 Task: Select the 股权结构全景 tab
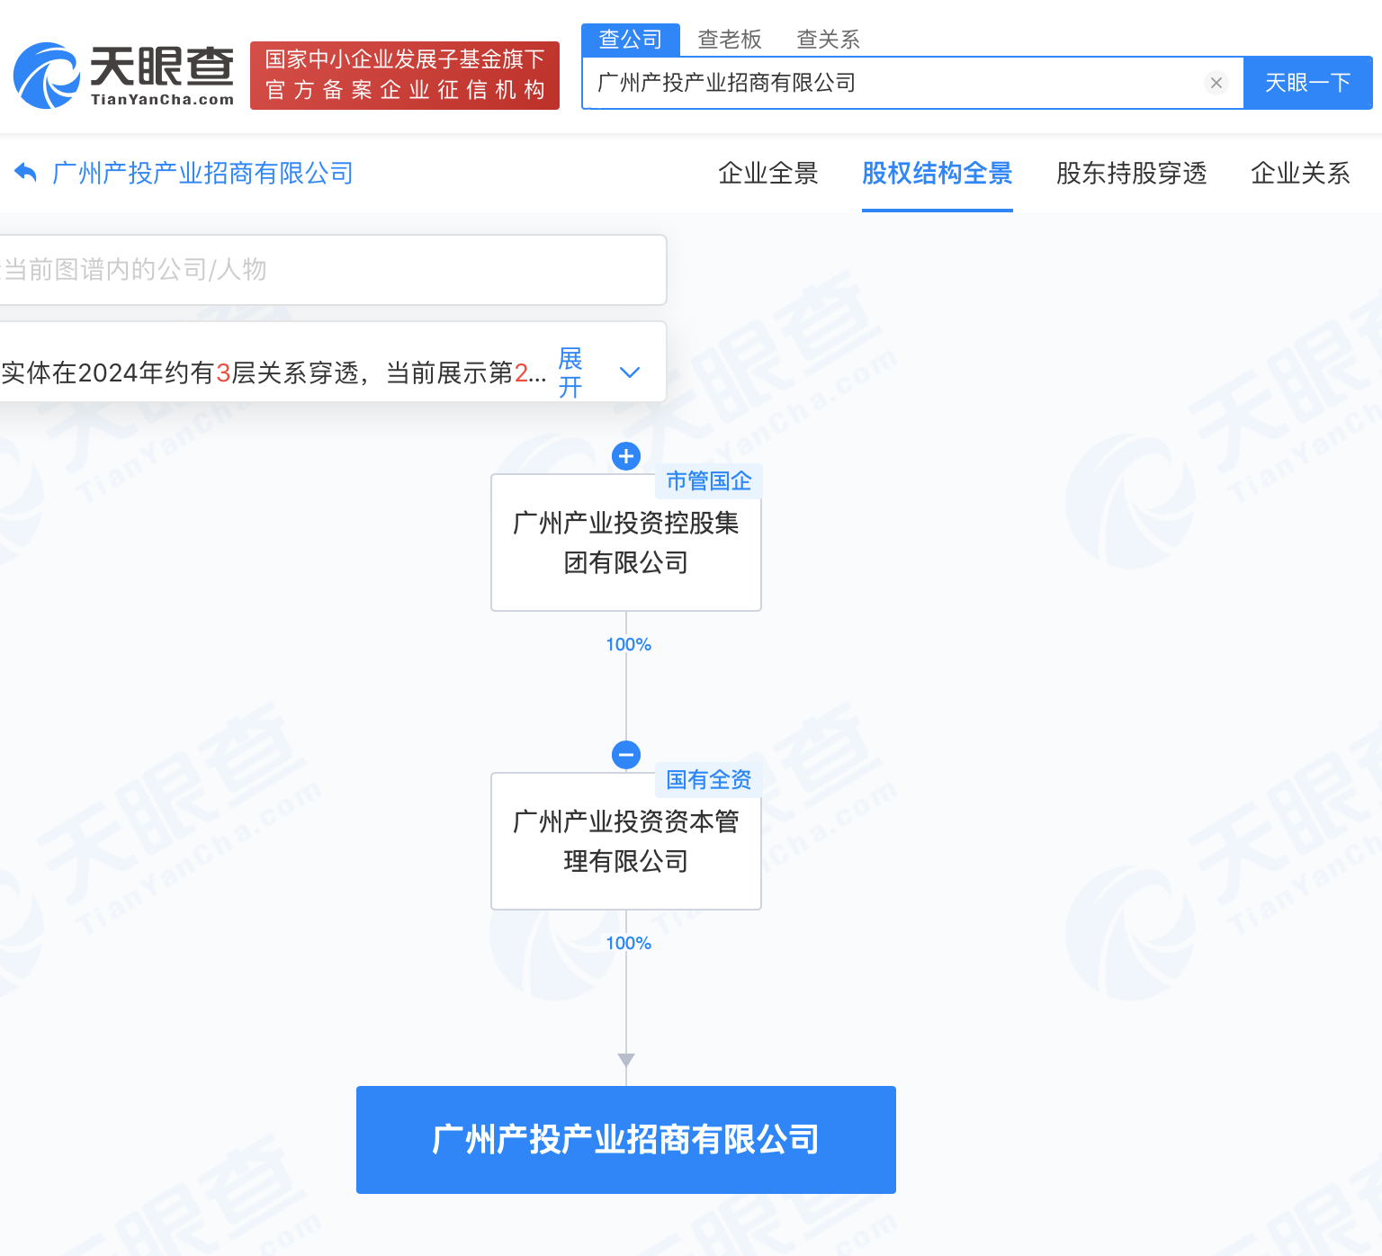pyautogui.click(x=937, y=173)
